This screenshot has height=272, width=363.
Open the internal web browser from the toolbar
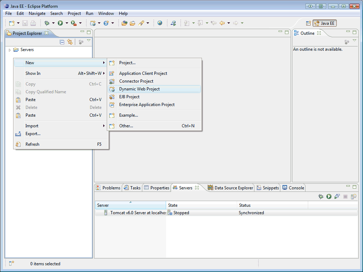tap(160, 23)
